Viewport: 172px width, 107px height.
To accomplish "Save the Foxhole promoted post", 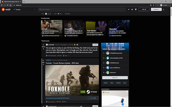I will [x=64, y=102].
